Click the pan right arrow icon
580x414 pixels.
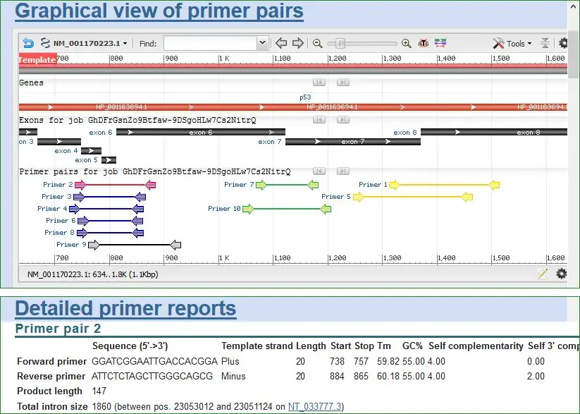298,43
